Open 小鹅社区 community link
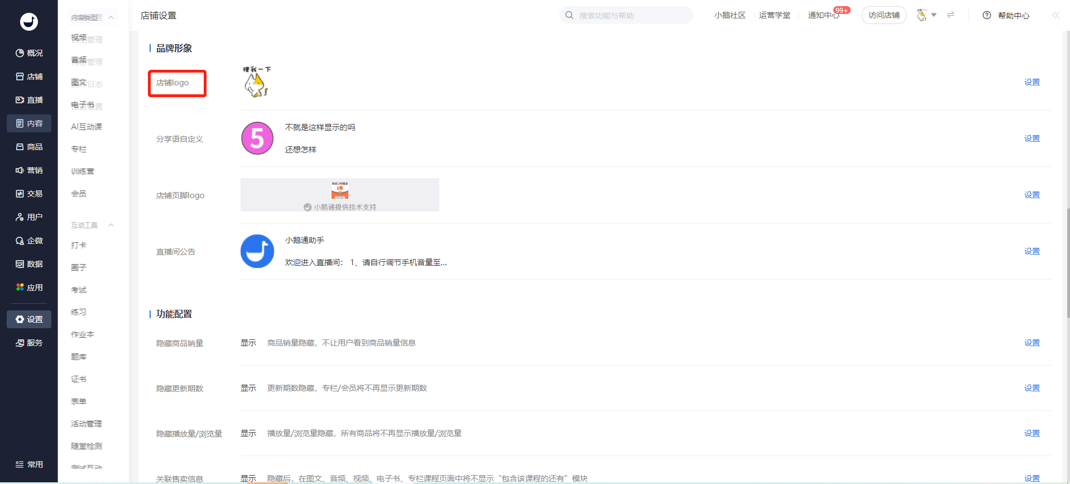Viewport: 1070px width, 484px height. point(730,15)
